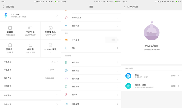
Task: Tap the 应用锁 shield icon
Action: click(66, 95)
